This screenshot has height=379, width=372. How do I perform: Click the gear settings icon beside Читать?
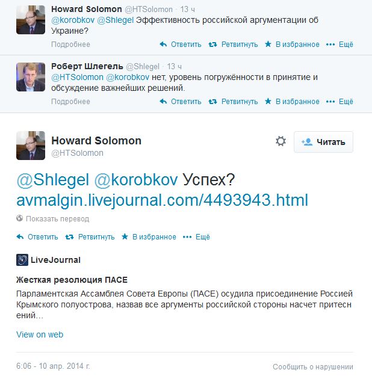click(281, 141)
